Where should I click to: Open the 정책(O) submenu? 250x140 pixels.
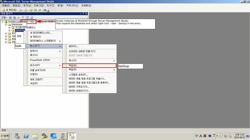(x=43, y=51)
